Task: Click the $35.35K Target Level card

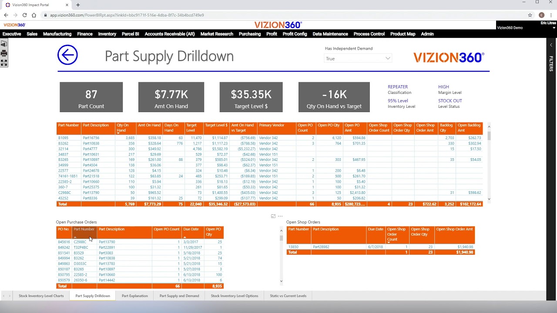Action: pos(251,97)
